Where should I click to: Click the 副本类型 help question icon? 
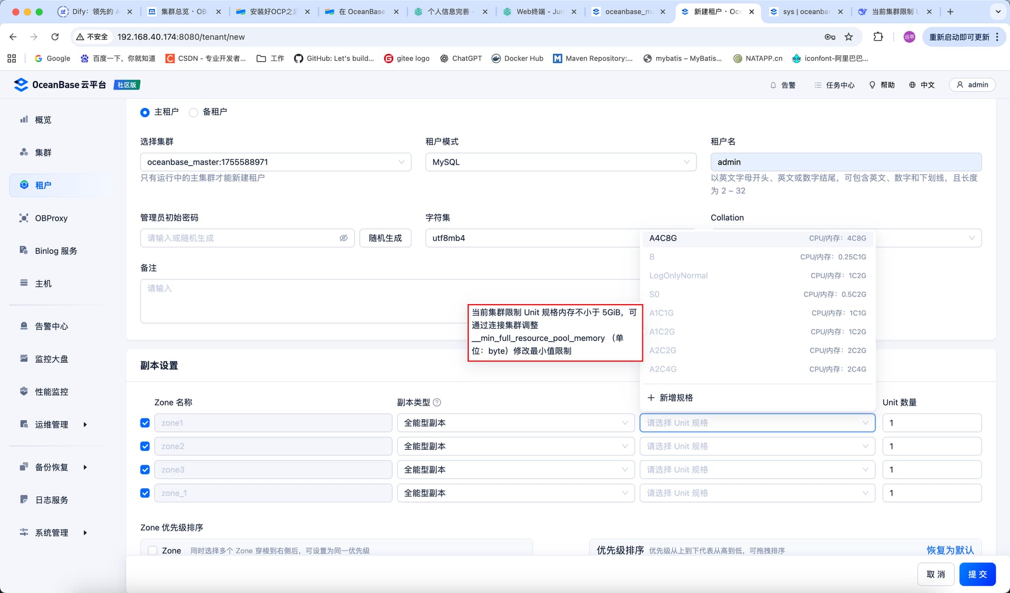point(437,403)
